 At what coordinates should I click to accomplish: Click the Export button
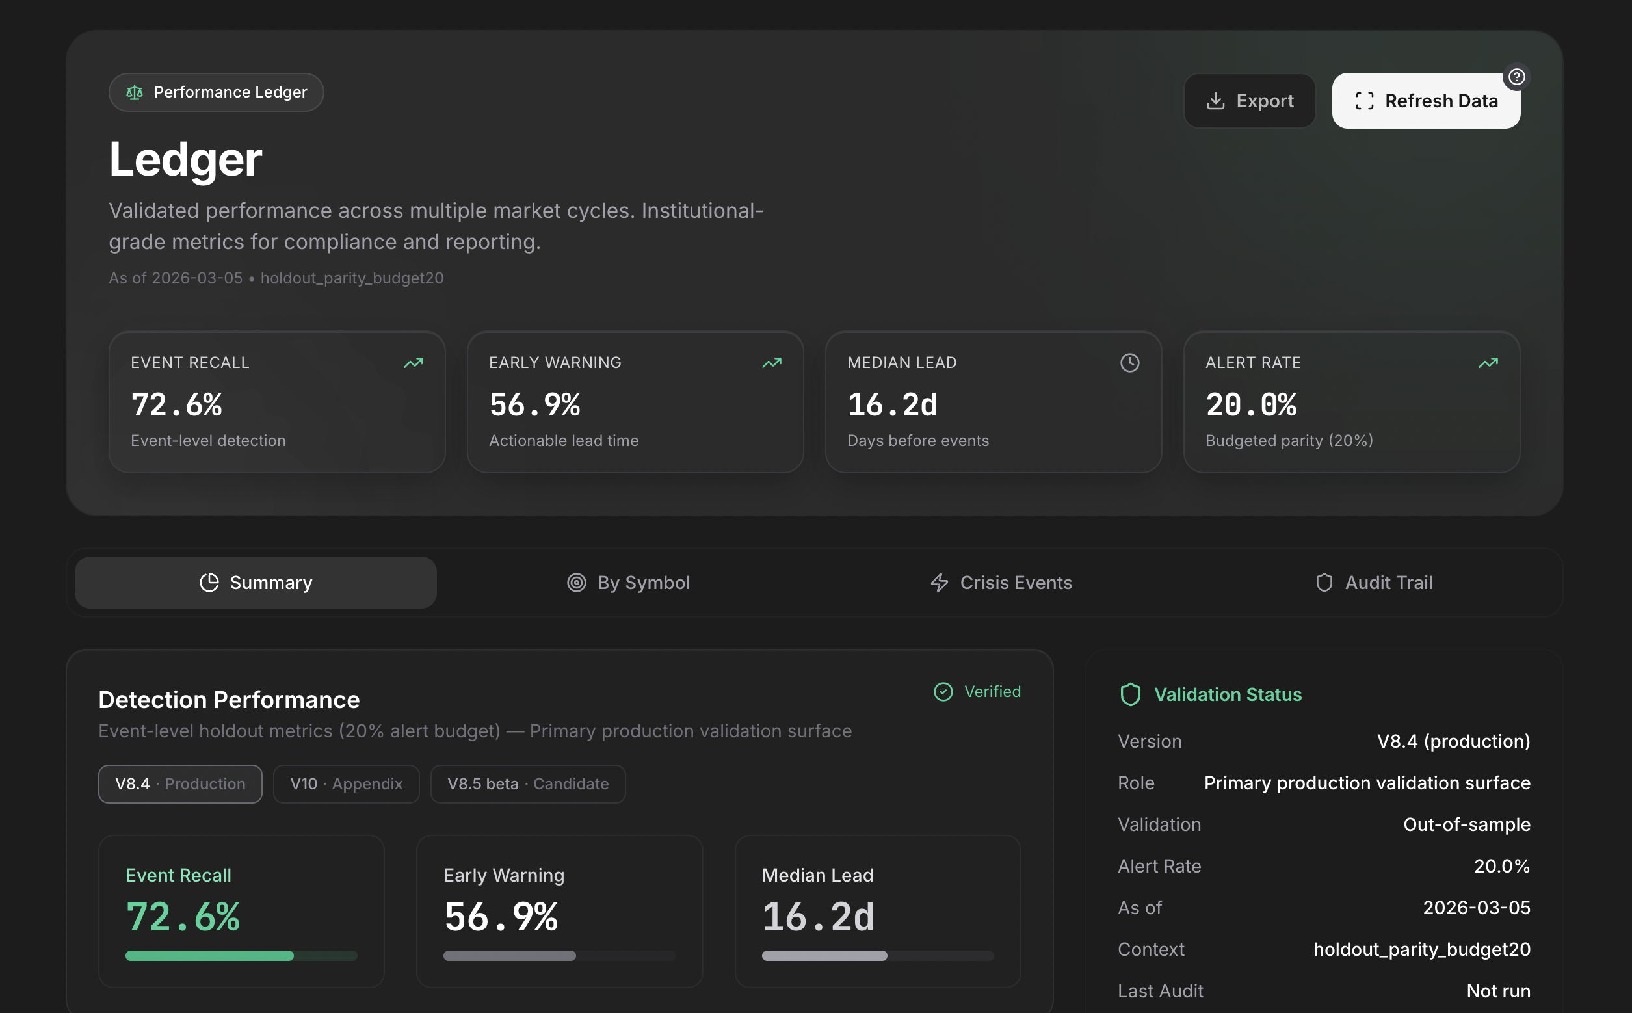1250,101
